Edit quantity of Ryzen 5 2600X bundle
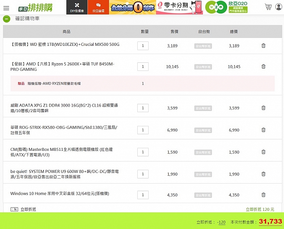284x229 pixels. point(143,67)
